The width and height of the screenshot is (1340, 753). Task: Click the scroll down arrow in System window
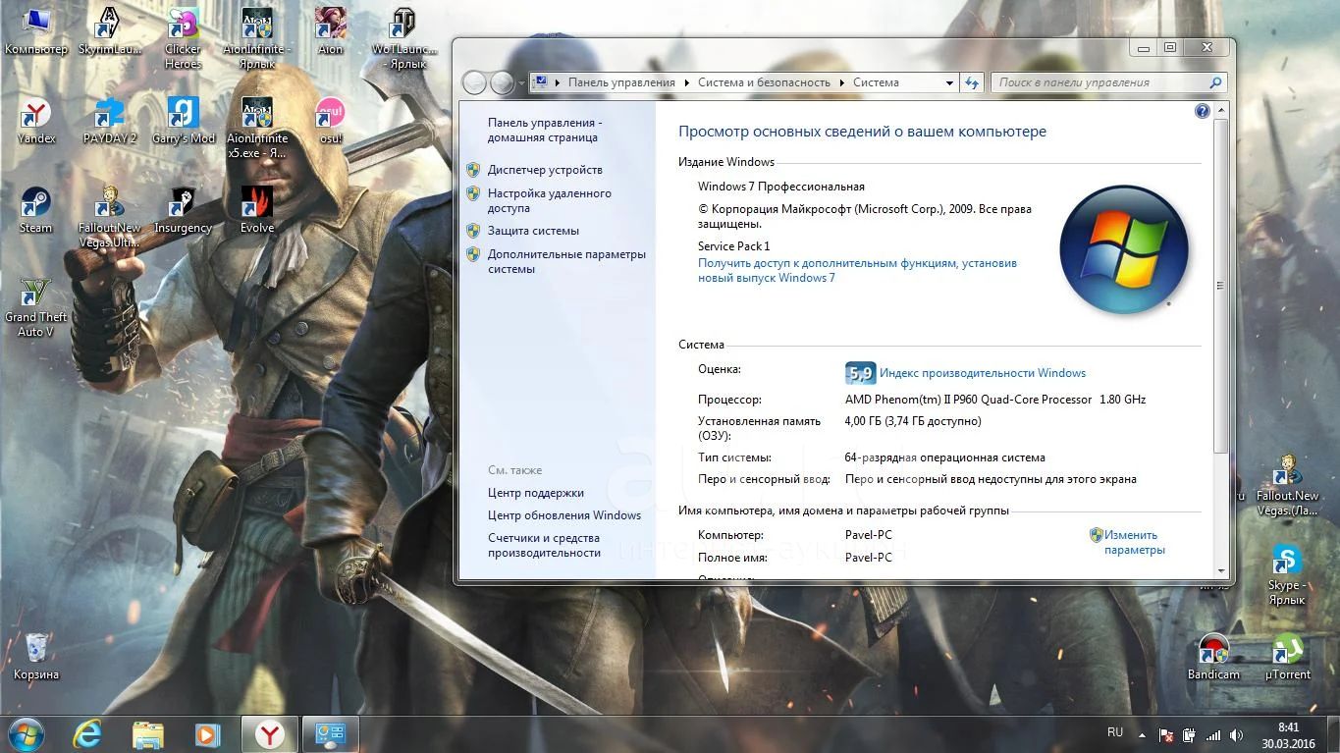pos(1221,569)
